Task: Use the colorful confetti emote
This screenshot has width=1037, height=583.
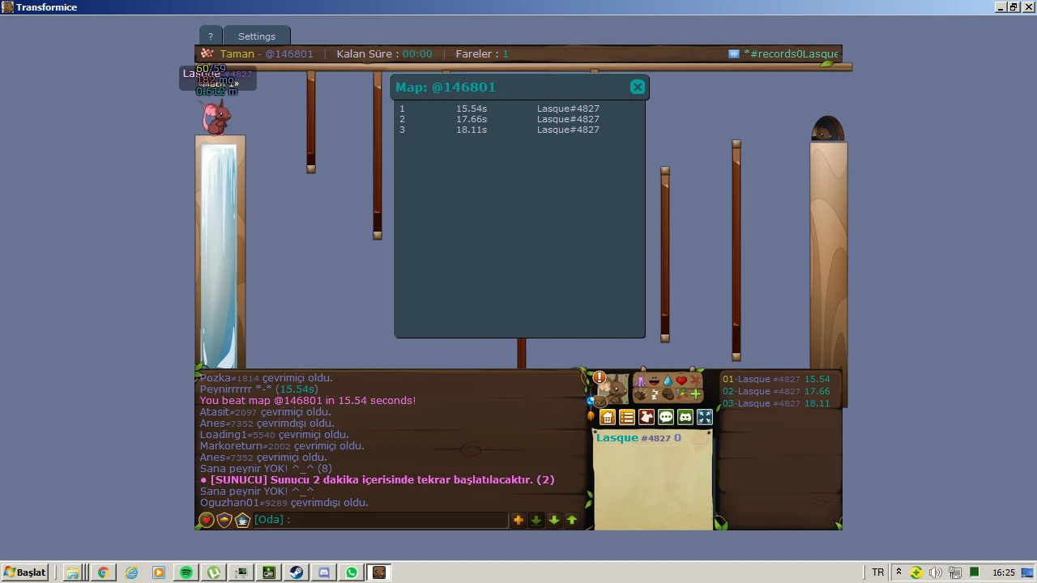Action: point(681,394)
